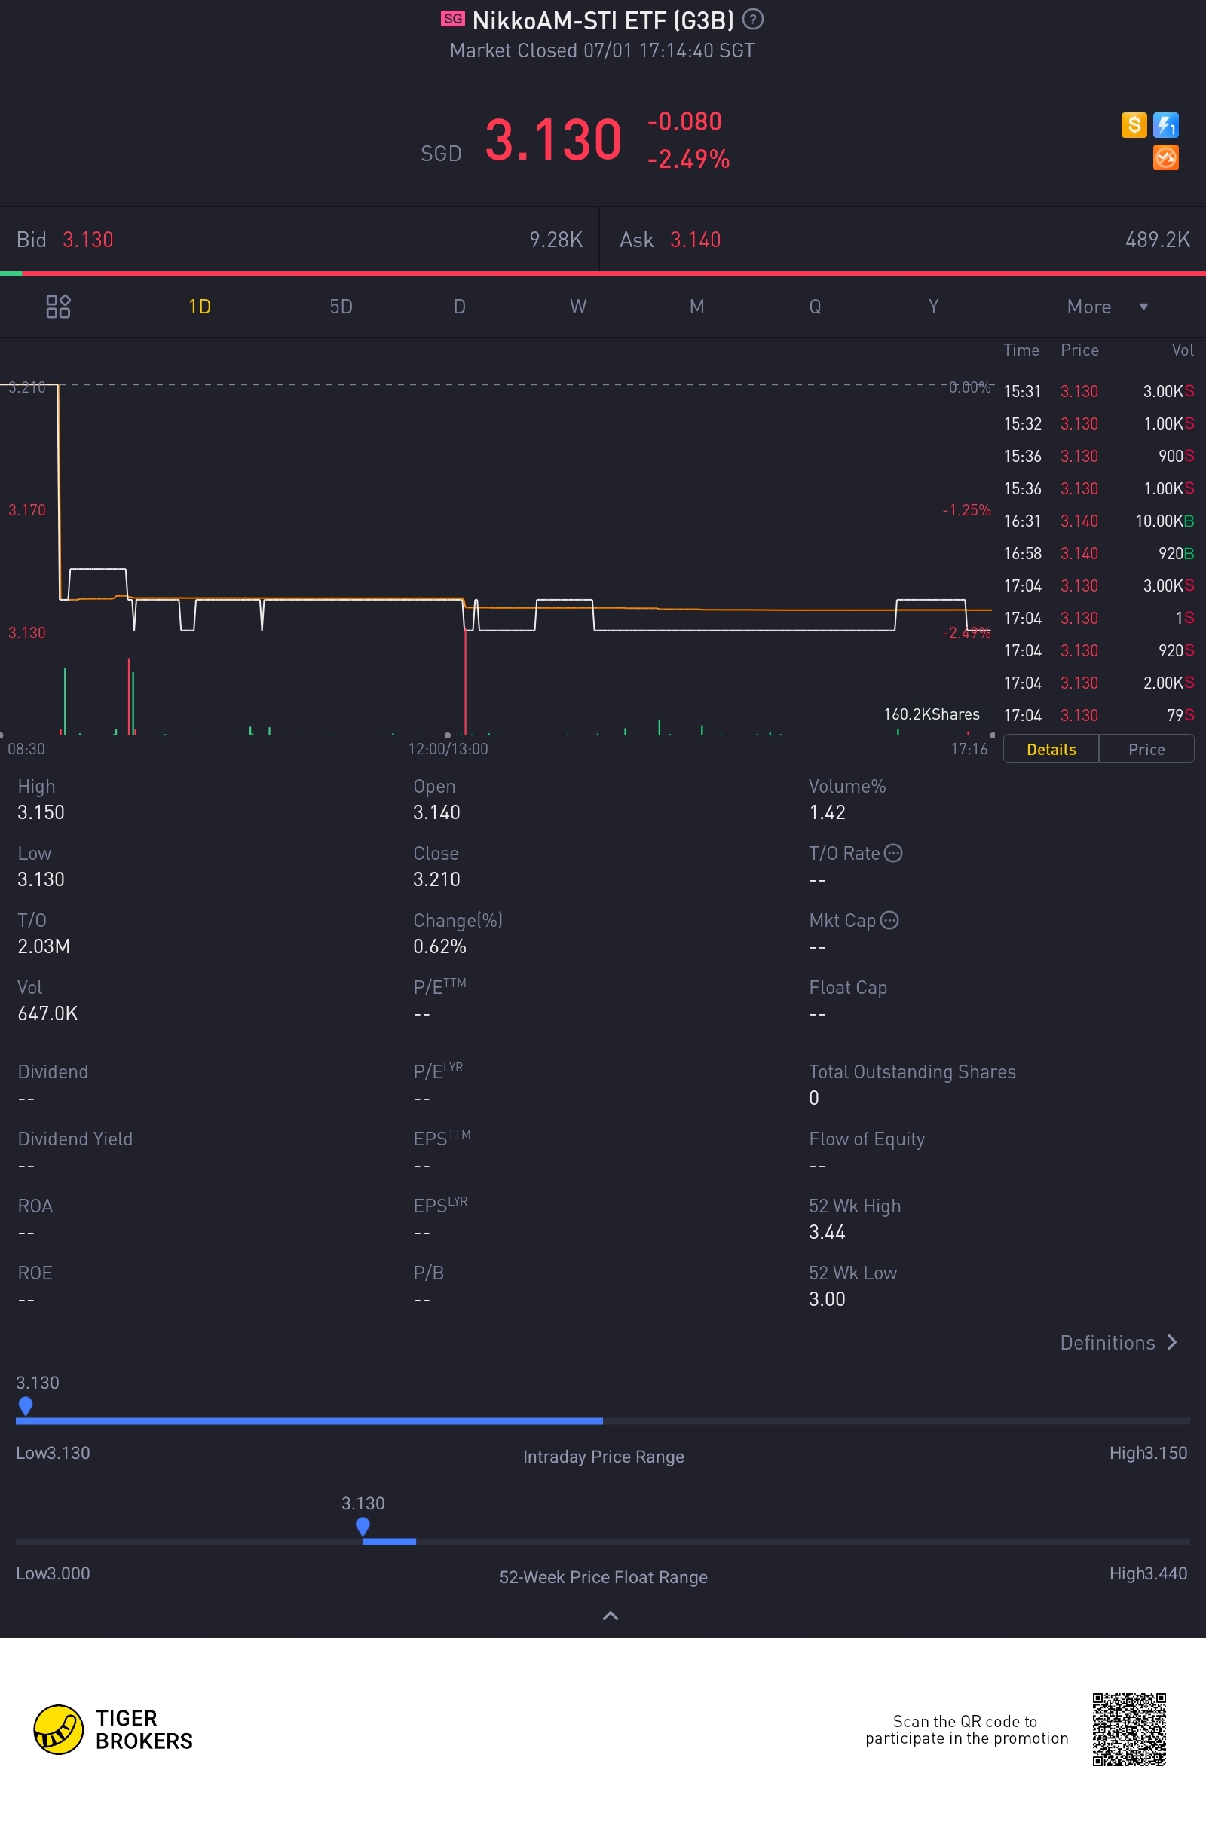The image size is (1206, 1822).
Task: Click the help question mark beside G3B
Action: pos(753,18)
